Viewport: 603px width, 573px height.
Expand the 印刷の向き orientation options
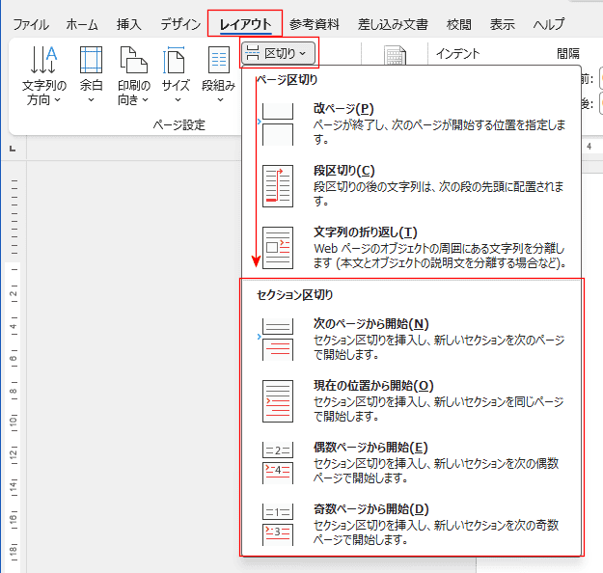click(133, 76)
